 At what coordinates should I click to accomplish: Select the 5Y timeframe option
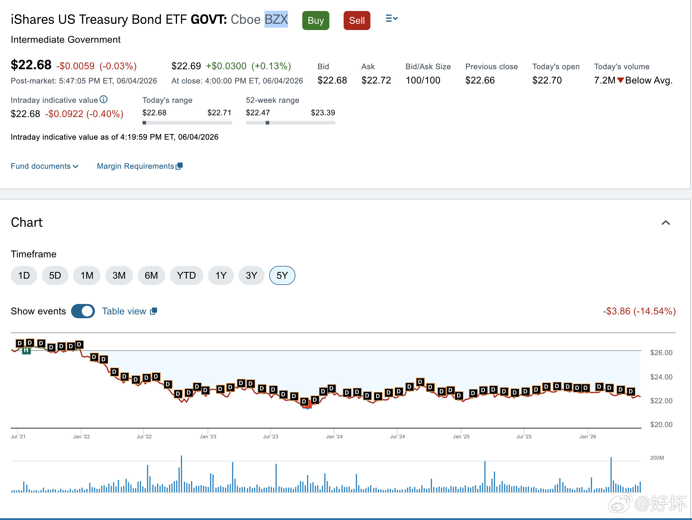[282, 275]
